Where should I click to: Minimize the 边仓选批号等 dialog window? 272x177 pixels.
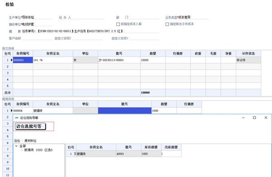243,118
